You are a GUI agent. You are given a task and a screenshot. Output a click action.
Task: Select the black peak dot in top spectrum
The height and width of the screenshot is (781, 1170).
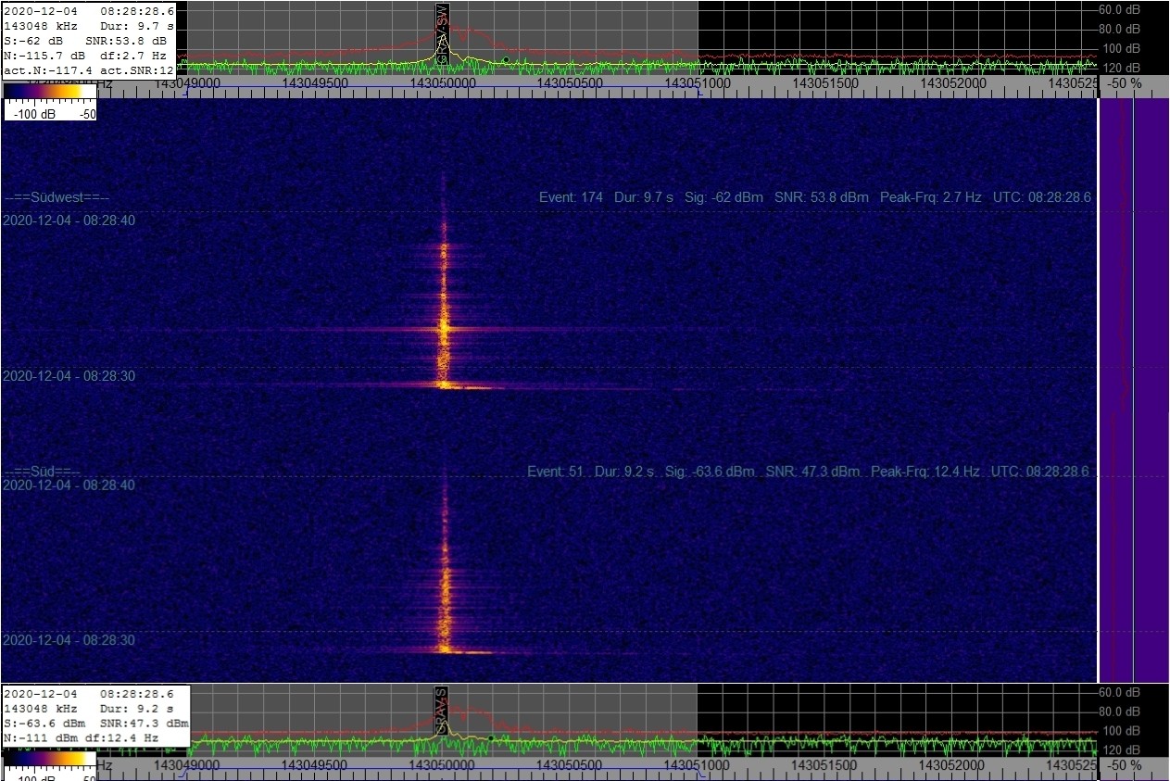pos(506,61)
